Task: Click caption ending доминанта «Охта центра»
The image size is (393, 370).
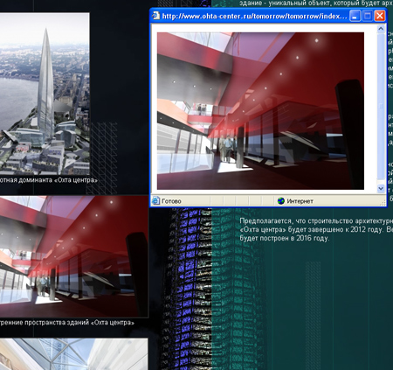Action: (48, 180)
